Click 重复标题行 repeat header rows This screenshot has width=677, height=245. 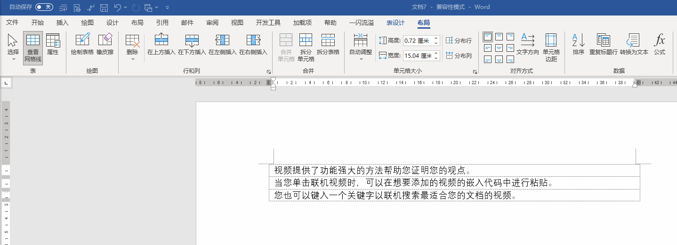coord(603,45)
